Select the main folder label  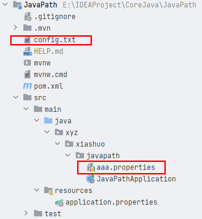pyautogui.click(x=53, y=109)
